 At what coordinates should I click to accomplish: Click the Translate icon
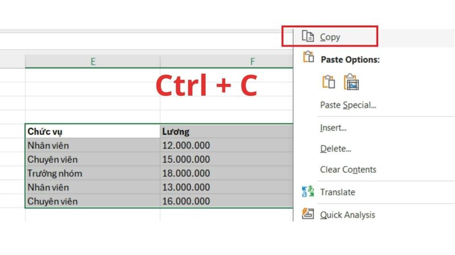tap(308, 192)
